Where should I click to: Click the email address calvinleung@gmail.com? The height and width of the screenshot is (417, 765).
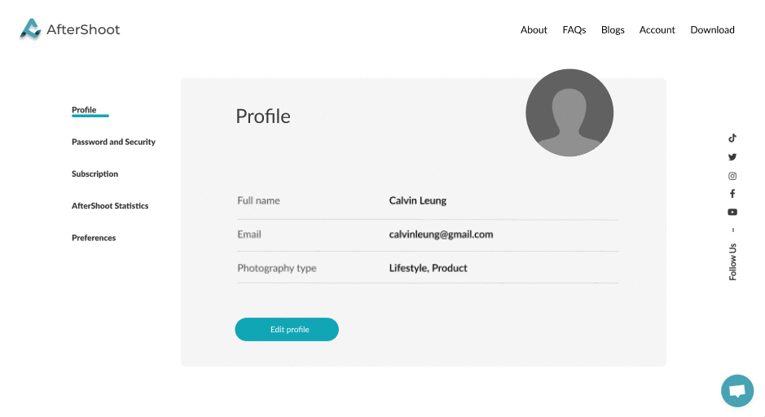coord(441,235)
